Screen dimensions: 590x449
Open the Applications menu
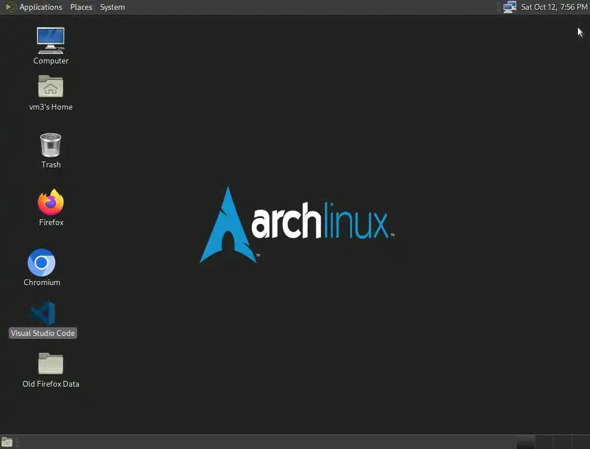coord(41,7)
